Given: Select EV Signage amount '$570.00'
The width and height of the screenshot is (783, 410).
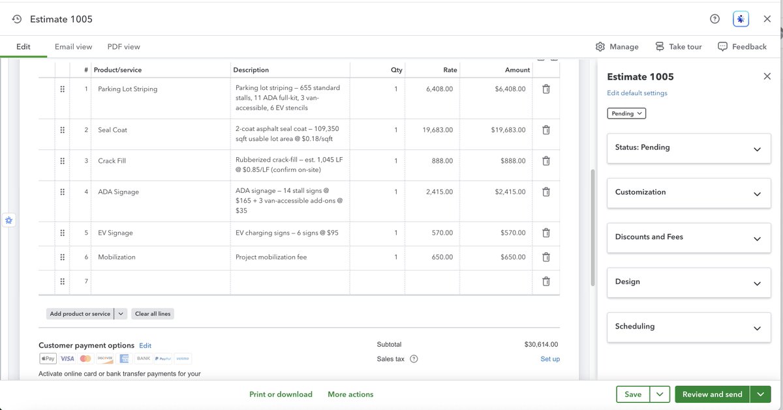Looking at the screenshot, I should (x=513, y=233).
